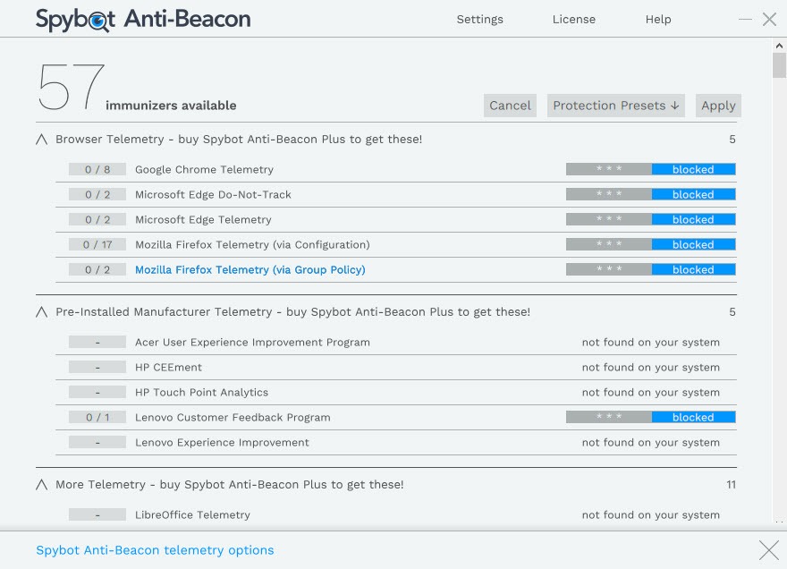Click the Browser Telemetry section title

click(x=239, y=139)
